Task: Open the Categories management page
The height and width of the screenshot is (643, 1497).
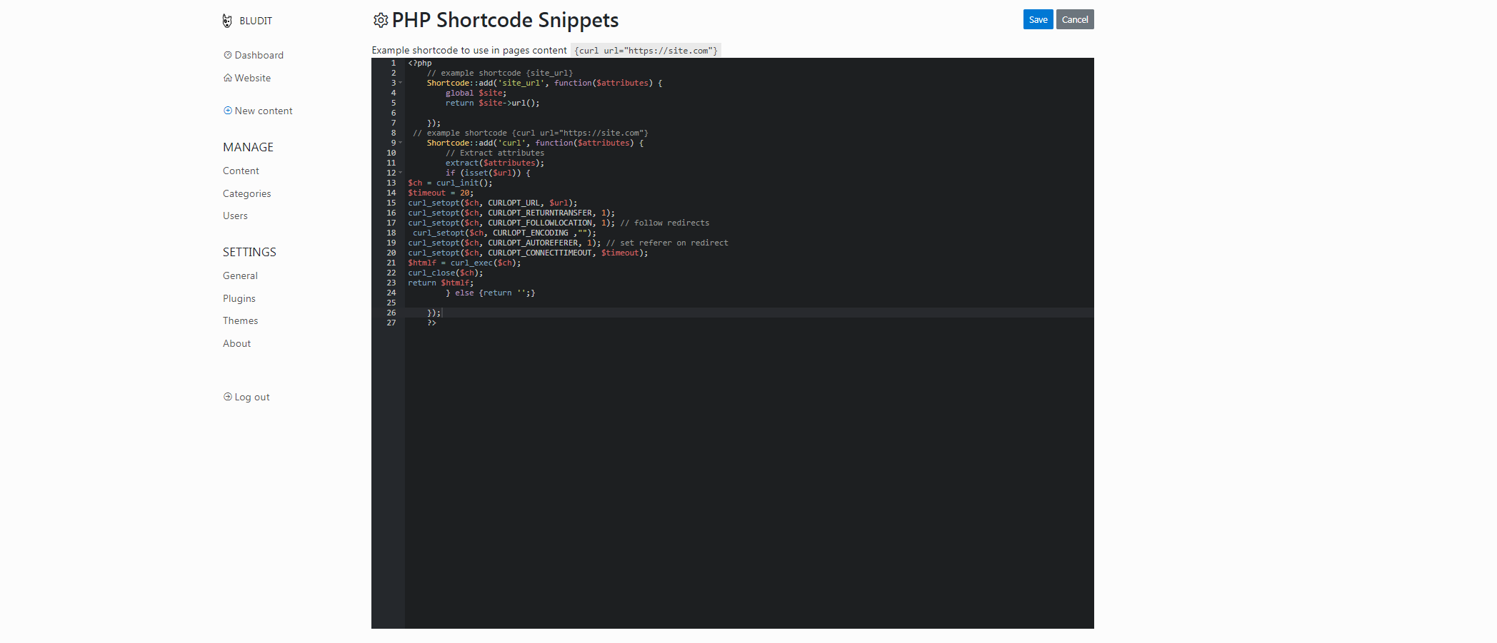Action: point(246,193)
